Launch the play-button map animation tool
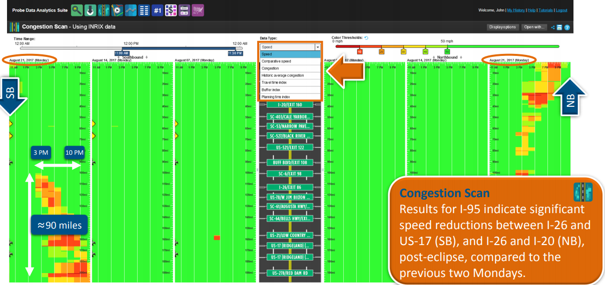 tap(118, 10)
